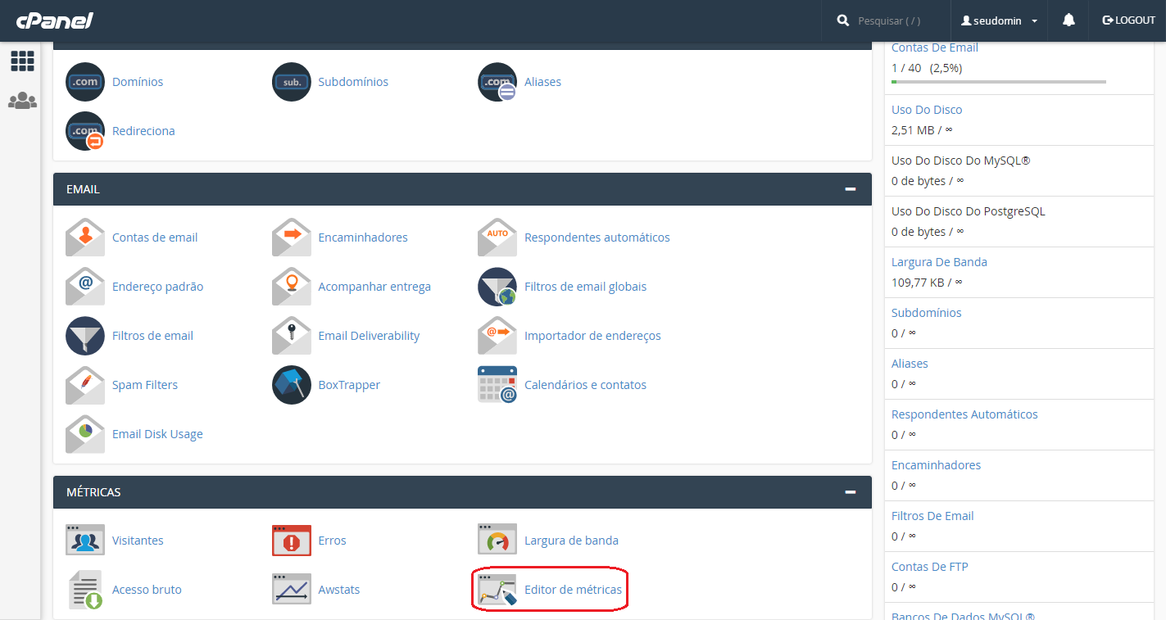Open the Domínios icon

click(85, 82)
